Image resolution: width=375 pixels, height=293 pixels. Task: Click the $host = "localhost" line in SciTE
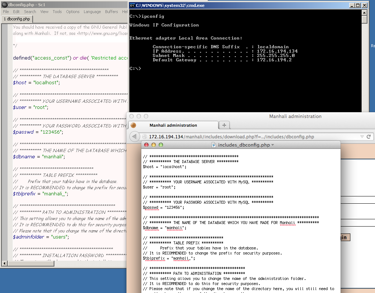[x=37, y=83]
